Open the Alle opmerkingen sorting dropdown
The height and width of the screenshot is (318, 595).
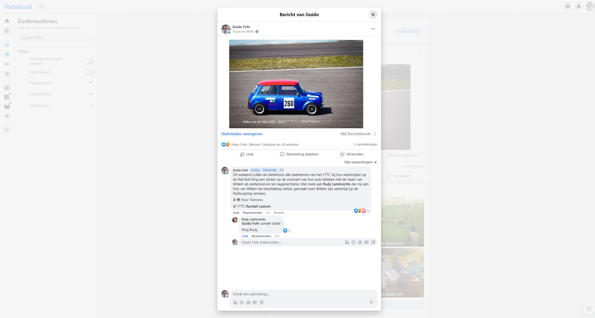point(360,162)
